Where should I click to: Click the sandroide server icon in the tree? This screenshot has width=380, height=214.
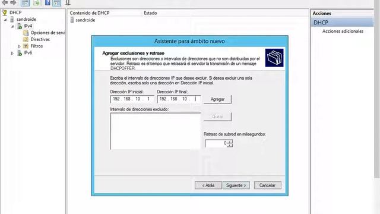coord(12,19)
